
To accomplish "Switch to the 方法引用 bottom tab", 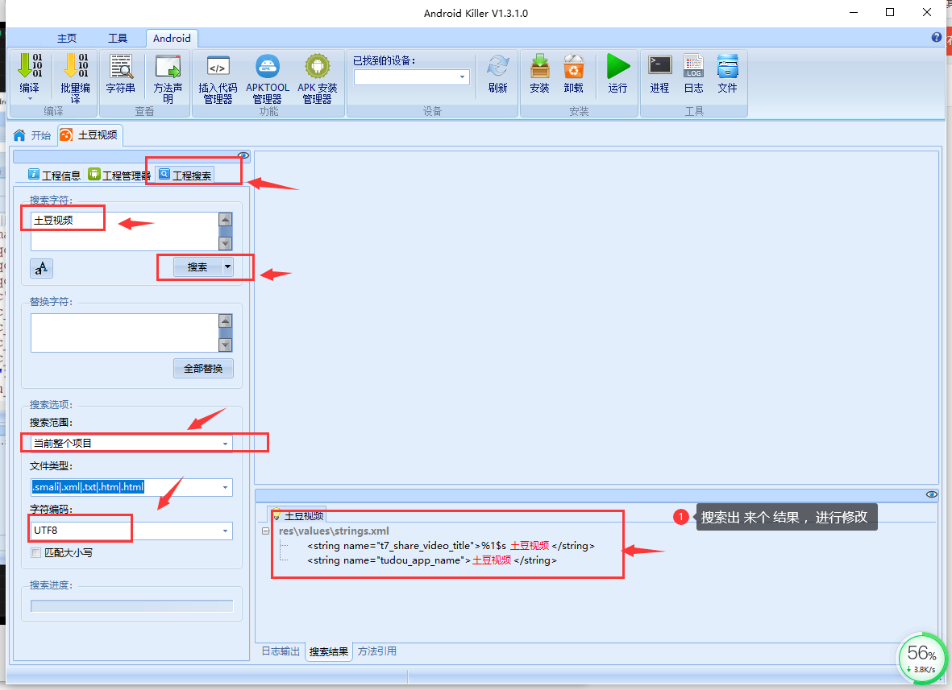I will click(377, 651).
